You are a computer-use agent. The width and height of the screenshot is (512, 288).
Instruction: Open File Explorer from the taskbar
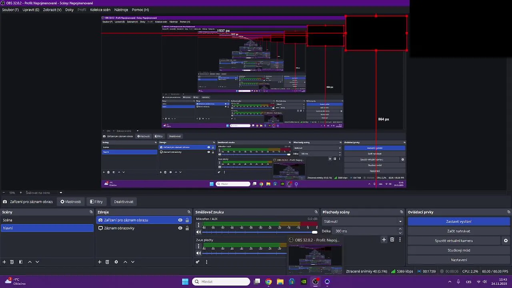click(280, 282)
